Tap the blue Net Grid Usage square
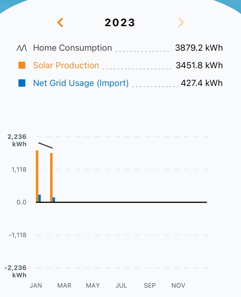 point(22,83)
